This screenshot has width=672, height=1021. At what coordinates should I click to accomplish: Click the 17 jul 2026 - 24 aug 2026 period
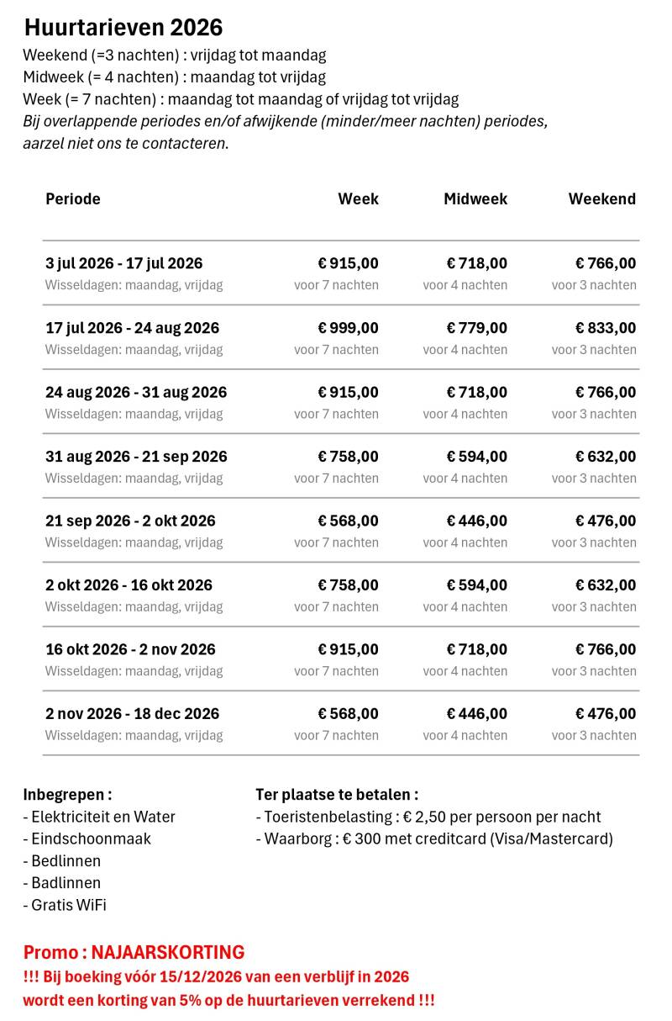point(132,328)
